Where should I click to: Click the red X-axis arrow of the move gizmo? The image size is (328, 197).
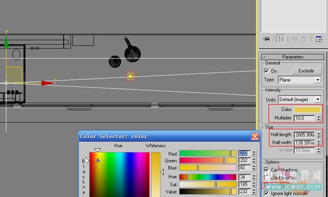point(47,83)
